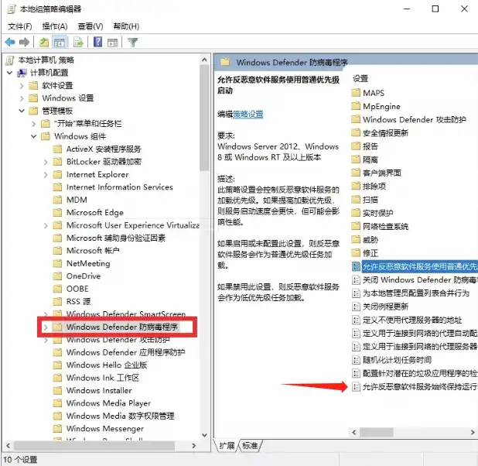Screen dimensions: 478x466
Task: Open the 文件(F) menu
Action: tap(20, 26)
